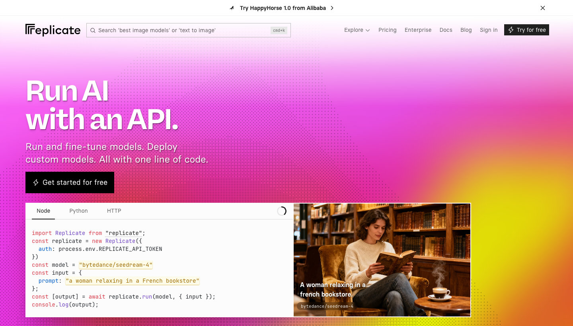Click process.env.REPLICATE_API_TOKEN in code
573x326 pixels.
110,249
